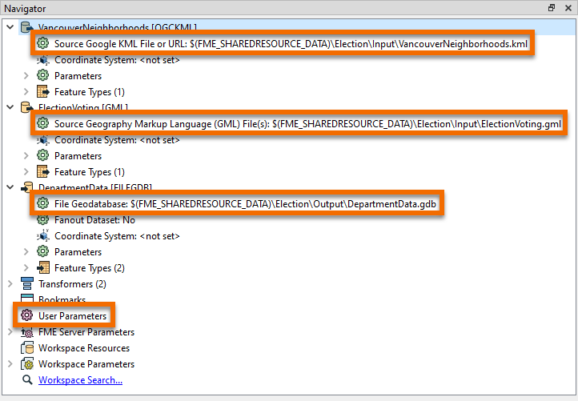Select the Workspace Parameters label

[x=86, y=364]
